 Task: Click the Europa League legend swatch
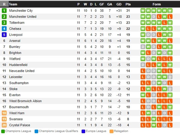[84, 131]
